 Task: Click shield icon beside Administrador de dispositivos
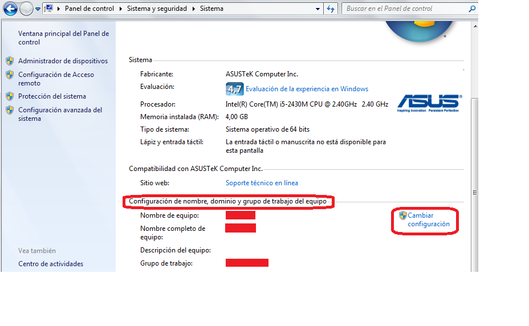10,61
